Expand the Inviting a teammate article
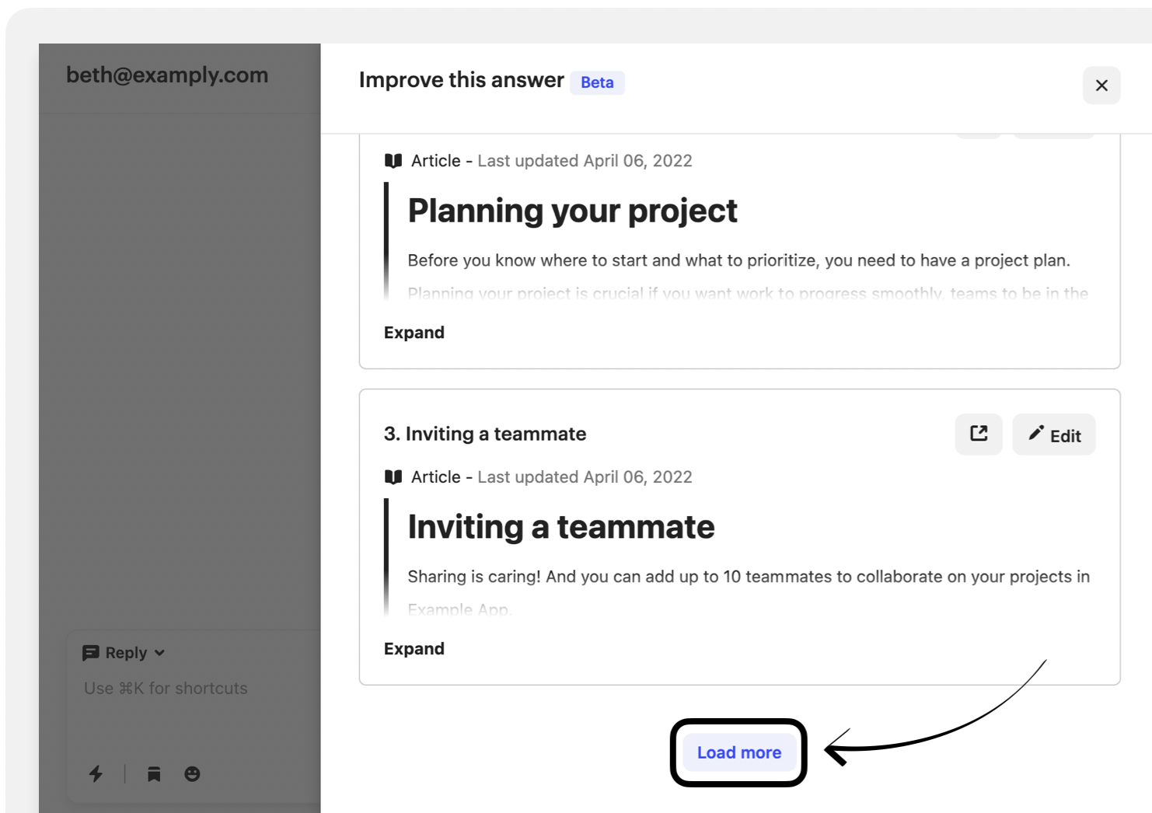 [x=414, y=649]
